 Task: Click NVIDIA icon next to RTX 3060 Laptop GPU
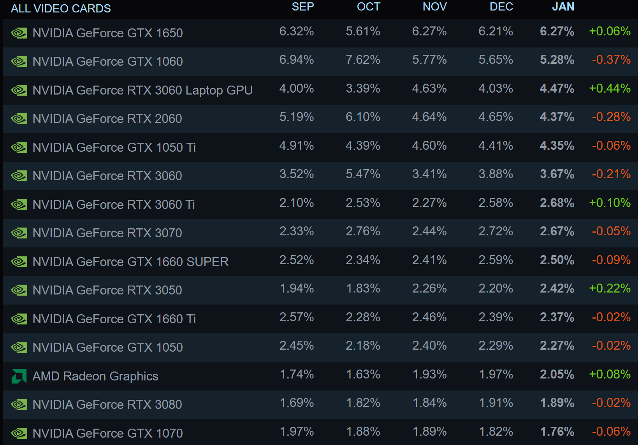pos(19,90)
